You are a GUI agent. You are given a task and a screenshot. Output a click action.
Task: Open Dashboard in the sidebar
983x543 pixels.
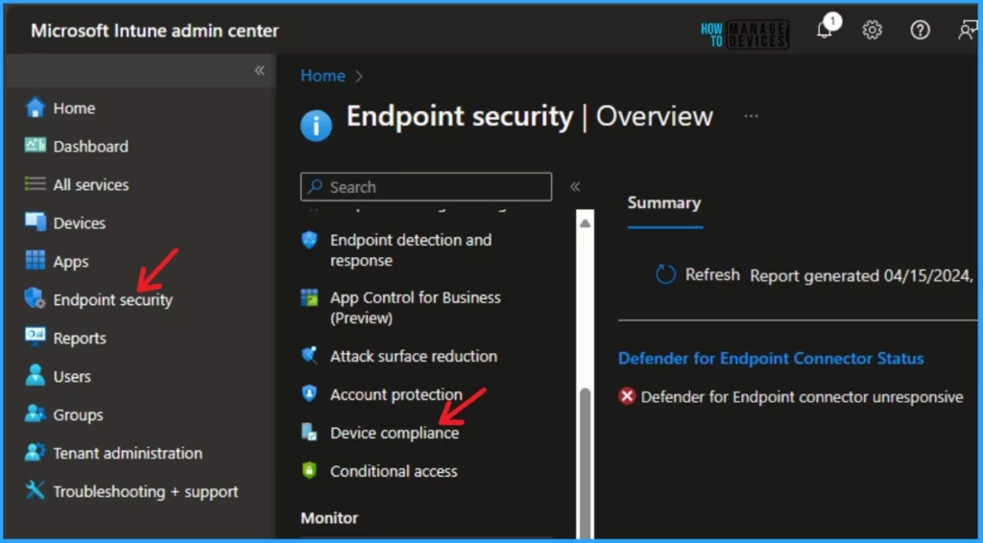(91, 147)
